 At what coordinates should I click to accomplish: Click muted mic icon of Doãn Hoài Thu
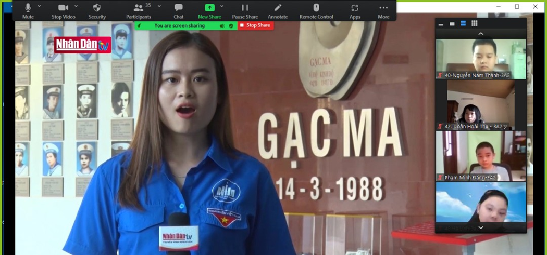440,126
